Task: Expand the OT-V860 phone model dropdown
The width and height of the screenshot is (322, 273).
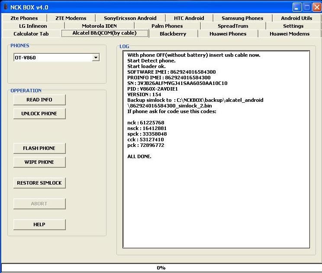Action: (x=96, y=58)
